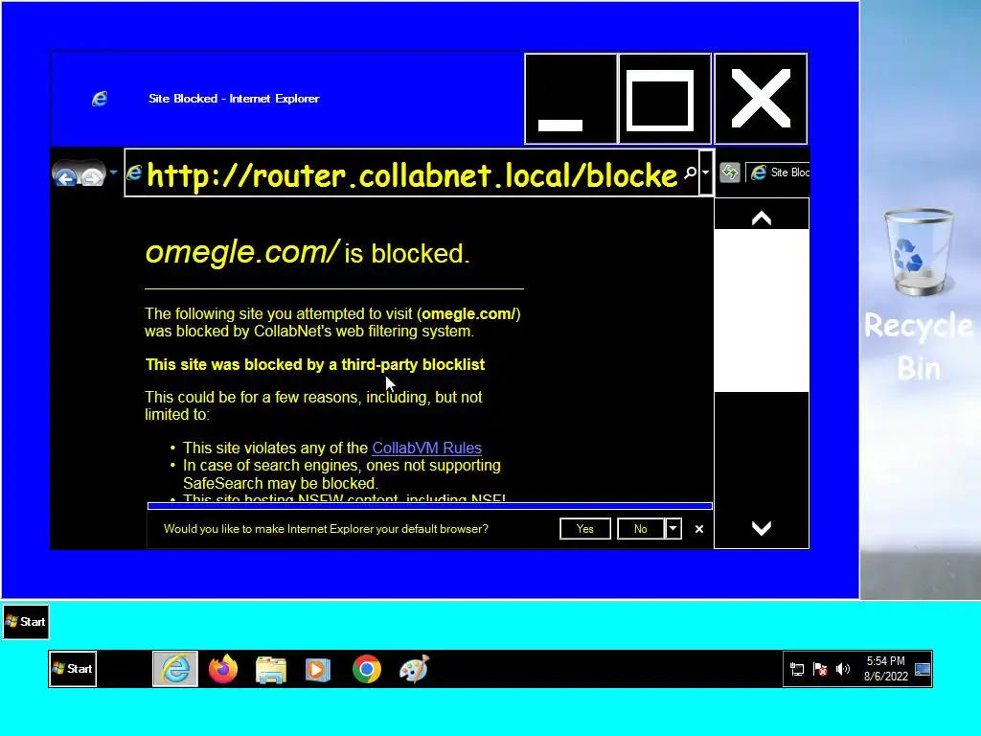Screen dimensions: 981x736
Task: Click Yes to set default browser
Action: [585, 529]
